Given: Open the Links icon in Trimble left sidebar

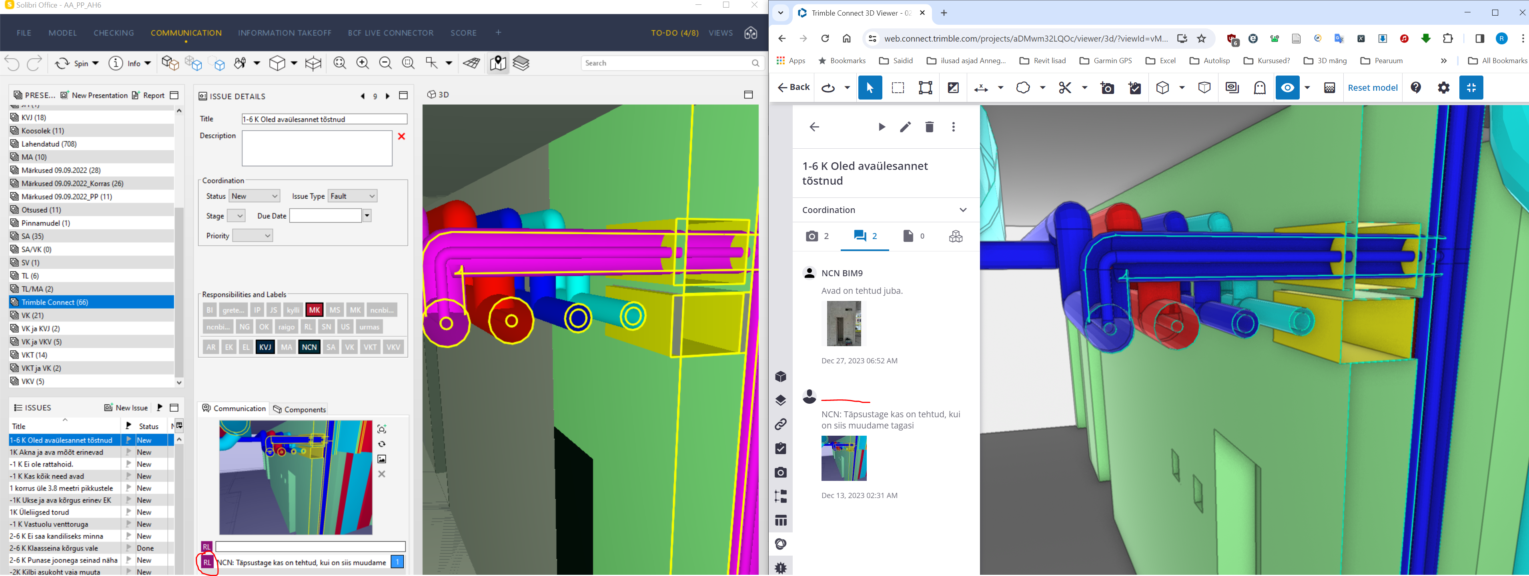Looking at the screenshot, I should [x=781, y=424].
